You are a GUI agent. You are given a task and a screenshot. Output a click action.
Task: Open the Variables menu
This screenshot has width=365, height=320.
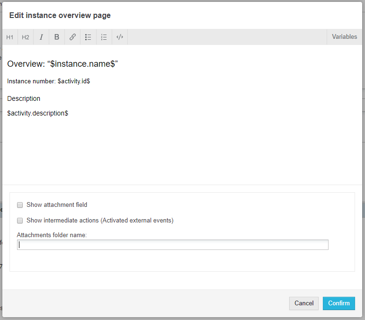point(344,37)
